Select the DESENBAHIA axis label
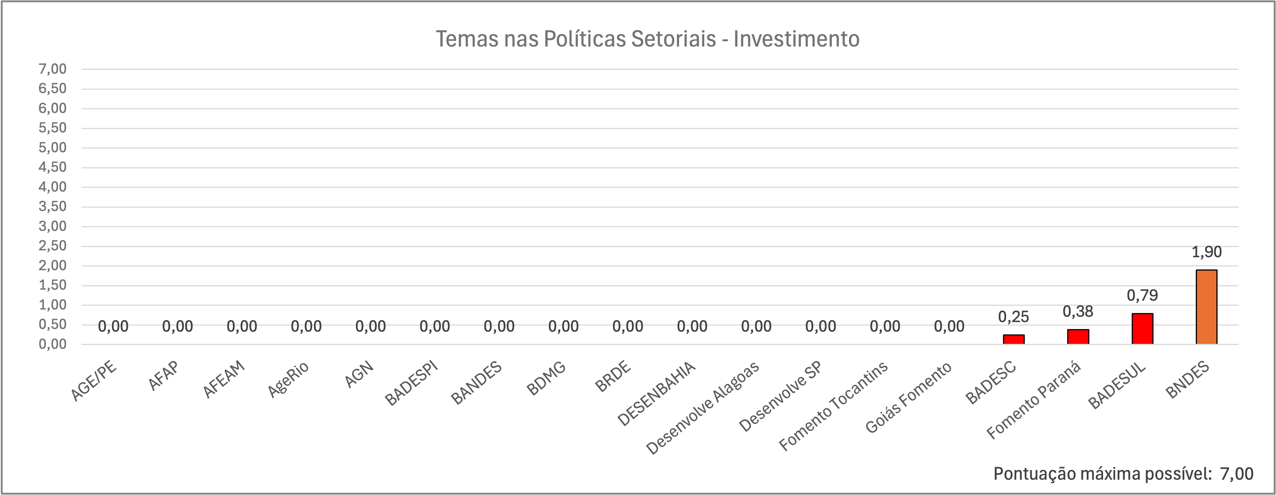Screen dimensions: 1276x495 pos(657,393)
